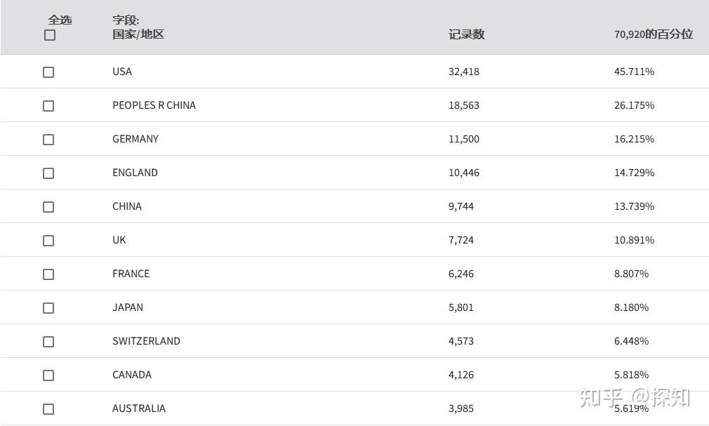Select the FRANCE checkbox
This screenshot has height=426, width=709.
click(x=48, y=274)
